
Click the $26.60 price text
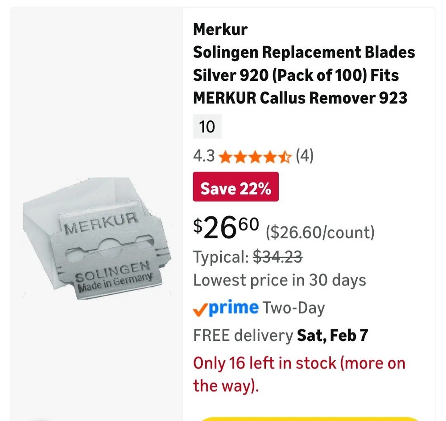click(226, 227)
